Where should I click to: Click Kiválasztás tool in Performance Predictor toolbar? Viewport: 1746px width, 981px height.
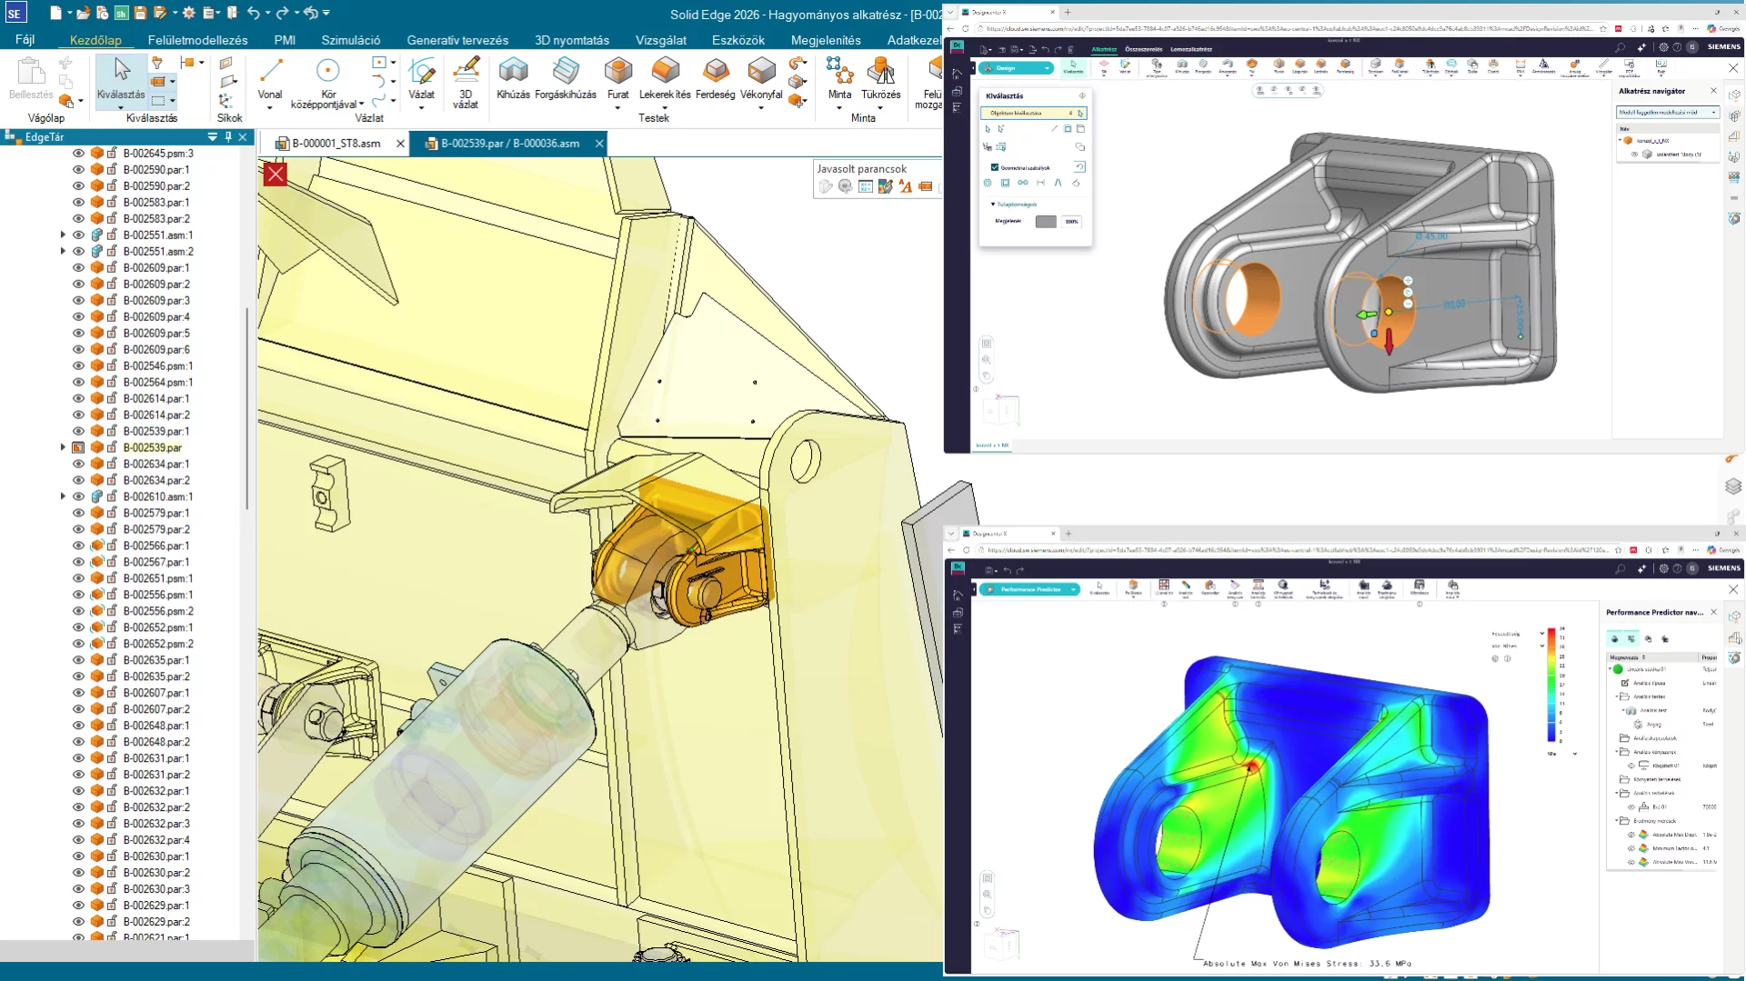point(1099,588)
